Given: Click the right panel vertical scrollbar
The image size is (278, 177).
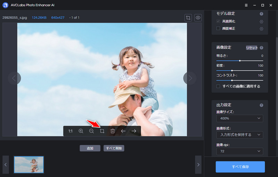Looking at the screenshot, I should click(x=277, y=88).
